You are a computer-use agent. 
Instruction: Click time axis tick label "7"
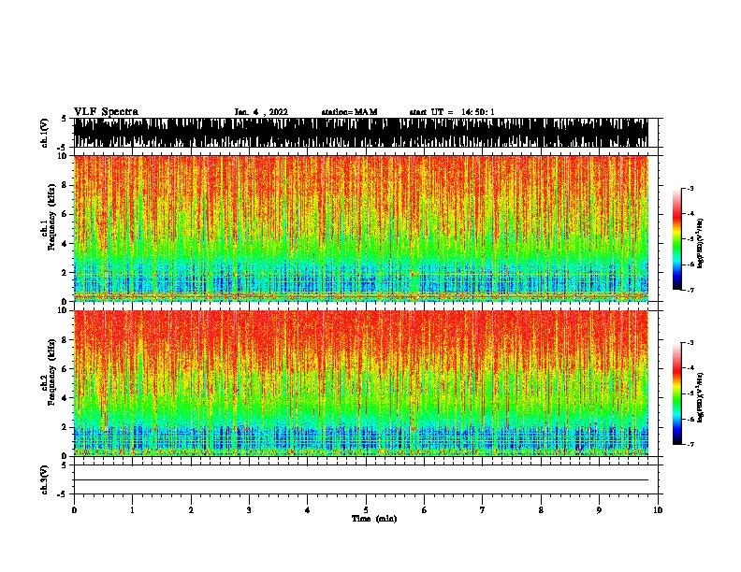tap(483, 510)
